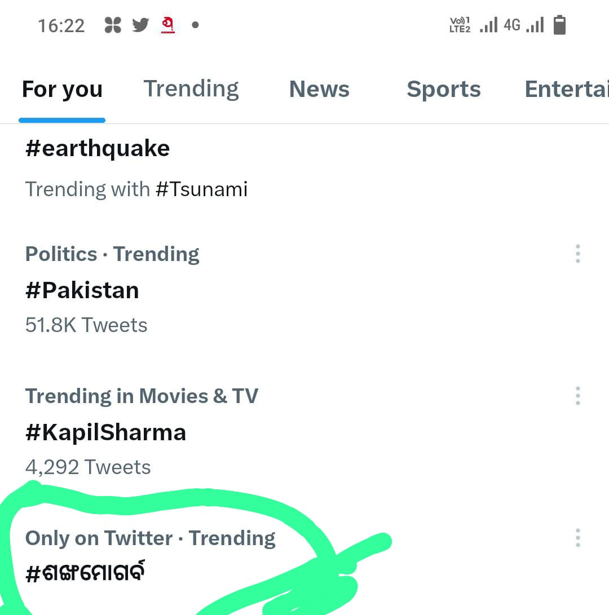Open the Sports tab
Viewport: 609px width, 615px height.
(444, 89)
